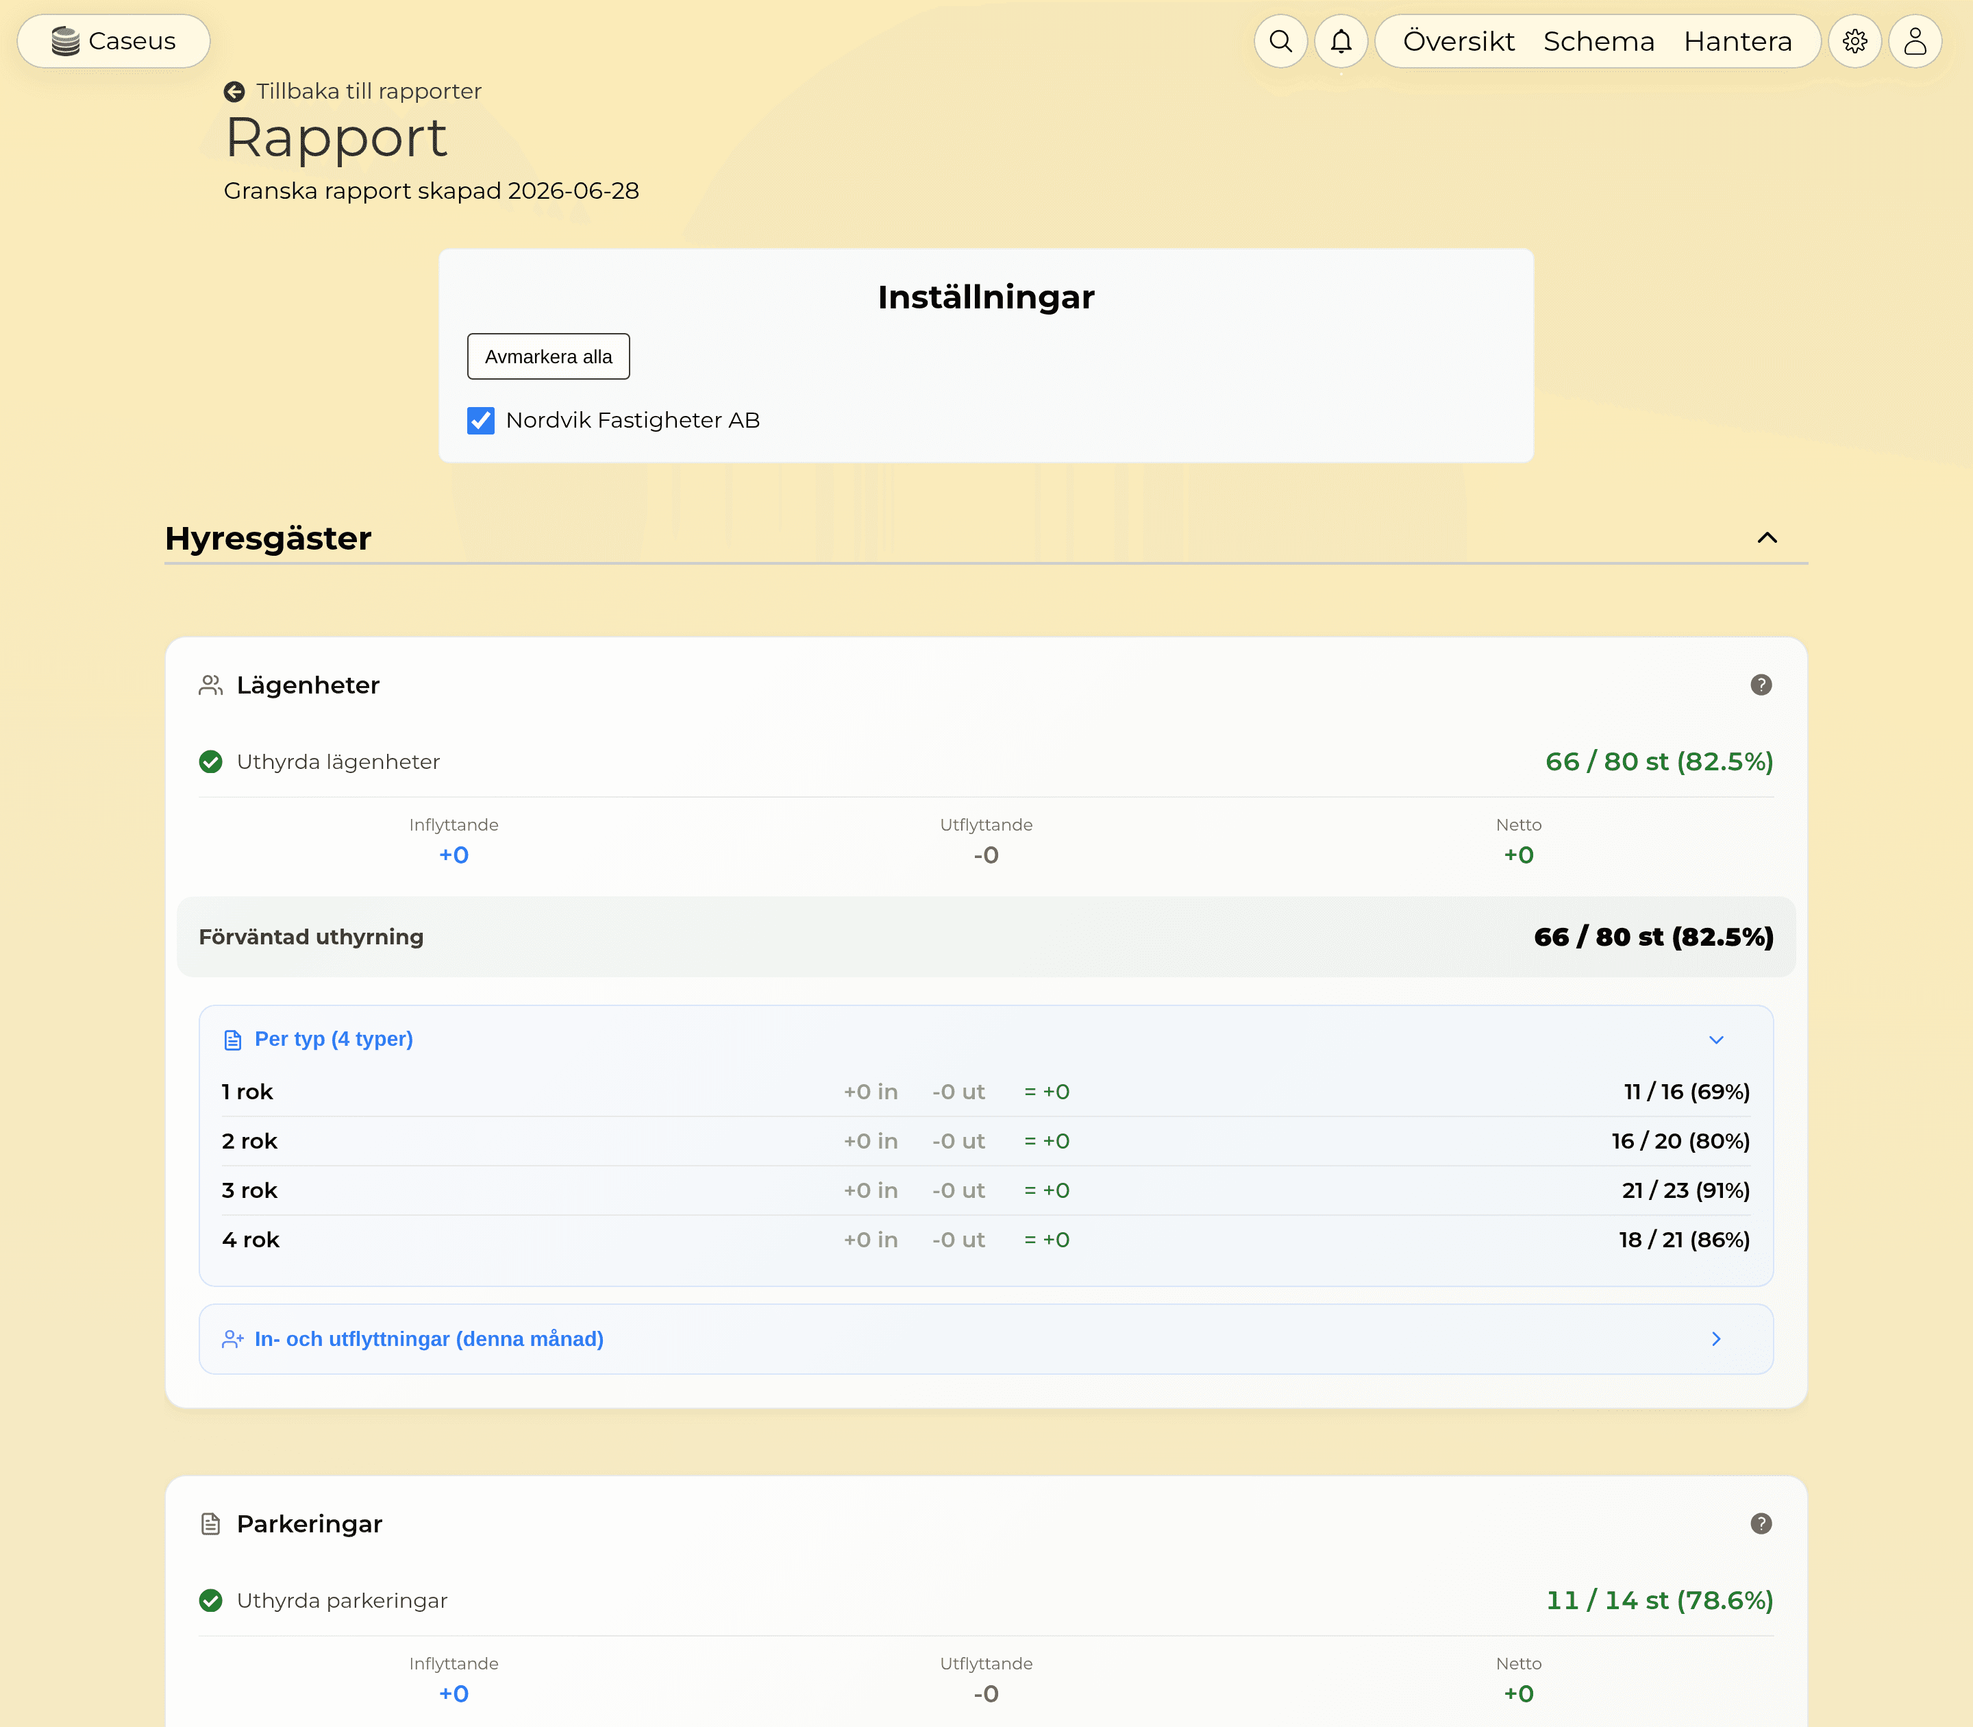Click the Inställningar heading
Image resolution: width=1973 pixels, height=1727 pixels.
click(x=986, y=297)
